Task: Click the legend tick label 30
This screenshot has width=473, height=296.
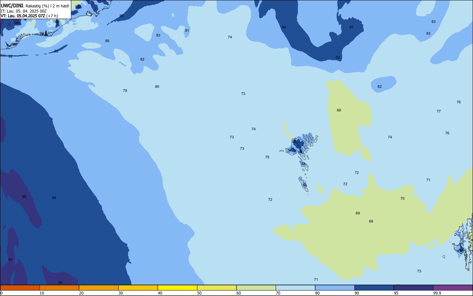Action: click(120, 293)
